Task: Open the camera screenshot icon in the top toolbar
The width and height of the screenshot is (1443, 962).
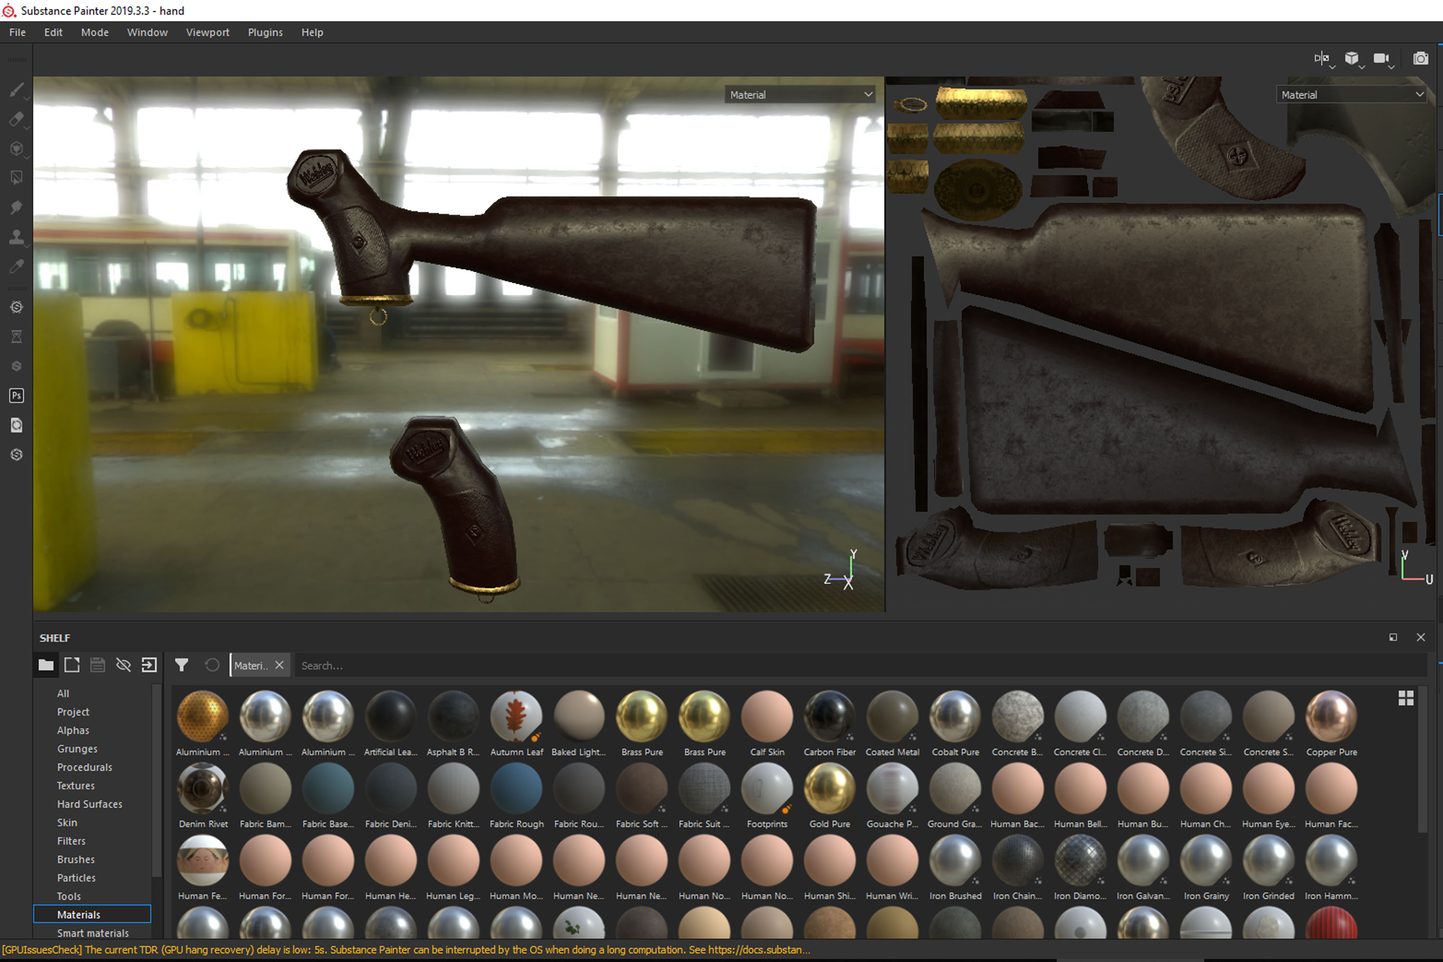Action: click(x=1420, y=58)
